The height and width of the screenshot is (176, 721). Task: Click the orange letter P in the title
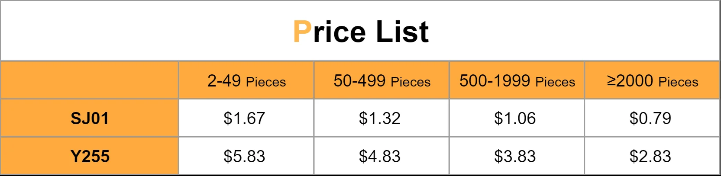[x=302, y=32]
